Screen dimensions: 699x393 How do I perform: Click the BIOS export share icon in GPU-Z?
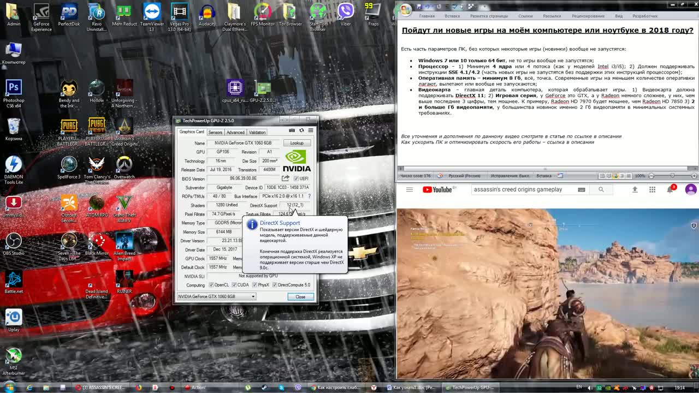pyautogui.click(x=285, y=178)
